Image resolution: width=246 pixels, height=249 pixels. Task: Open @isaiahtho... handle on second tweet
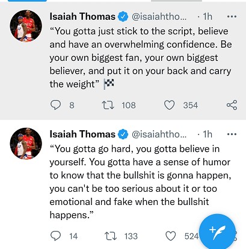tap(159, 134)
